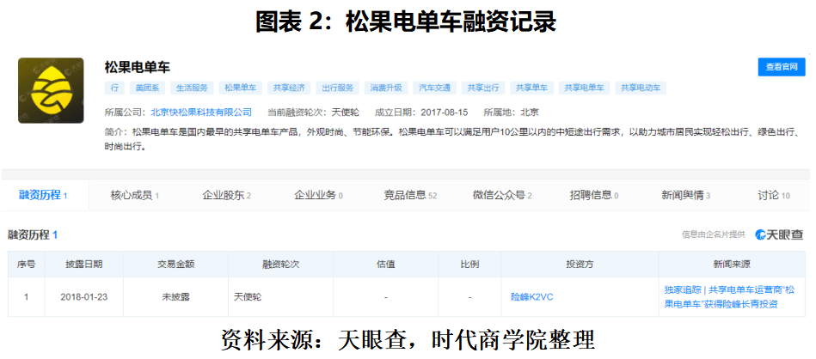Screen dimensions: 816x359
Task: Click the 信息由企名片提供 text
Action: tap(714, 234)
